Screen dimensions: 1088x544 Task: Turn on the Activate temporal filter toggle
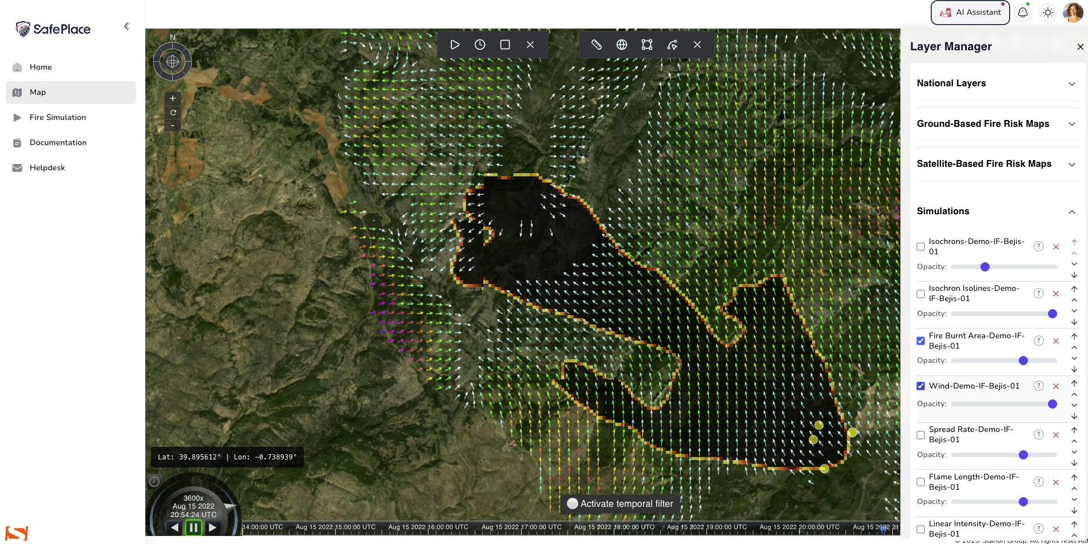pyautogui.click(x=573, y=503)
